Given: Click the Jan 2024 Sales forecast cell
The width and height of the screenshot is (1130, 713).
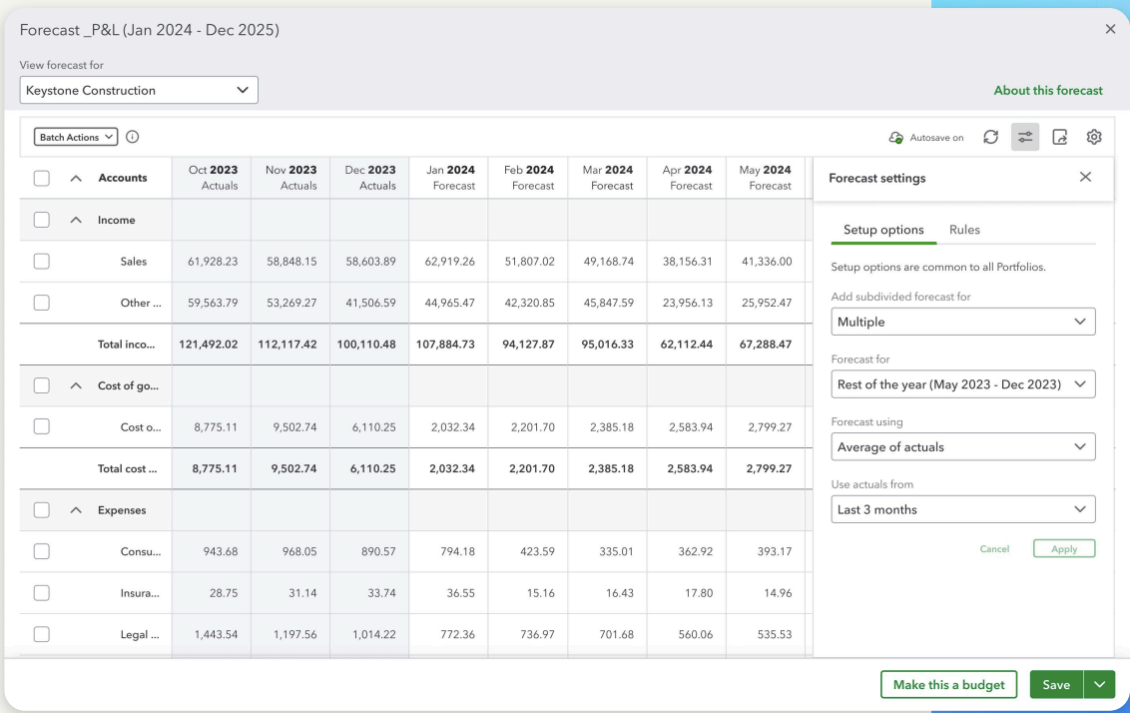Looking at the screenshot, I should 448,262.
